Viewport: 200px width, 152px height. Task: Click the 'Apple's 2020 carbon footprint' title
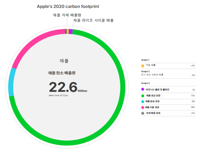coord(68,6)
